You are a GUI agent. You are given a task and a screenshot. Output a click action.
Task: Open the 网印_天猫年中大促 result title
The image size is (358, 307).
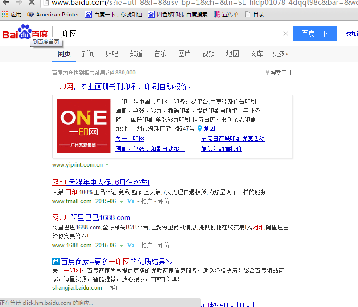101,182
